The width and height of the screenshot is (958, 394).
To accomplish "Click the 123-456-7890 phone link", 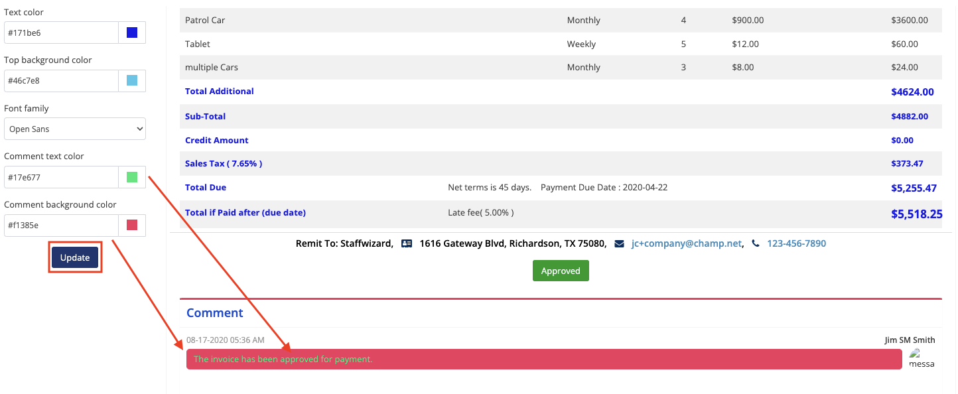I will point(796,243).
